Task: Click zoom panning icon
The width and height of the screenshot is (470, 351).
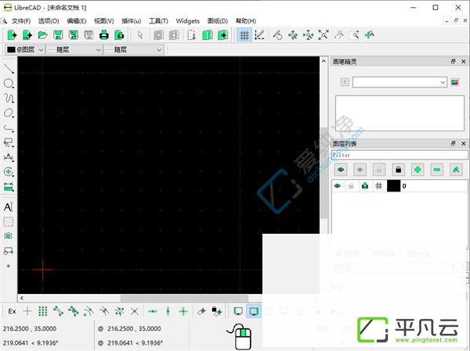Action: [x=370, y=35]
